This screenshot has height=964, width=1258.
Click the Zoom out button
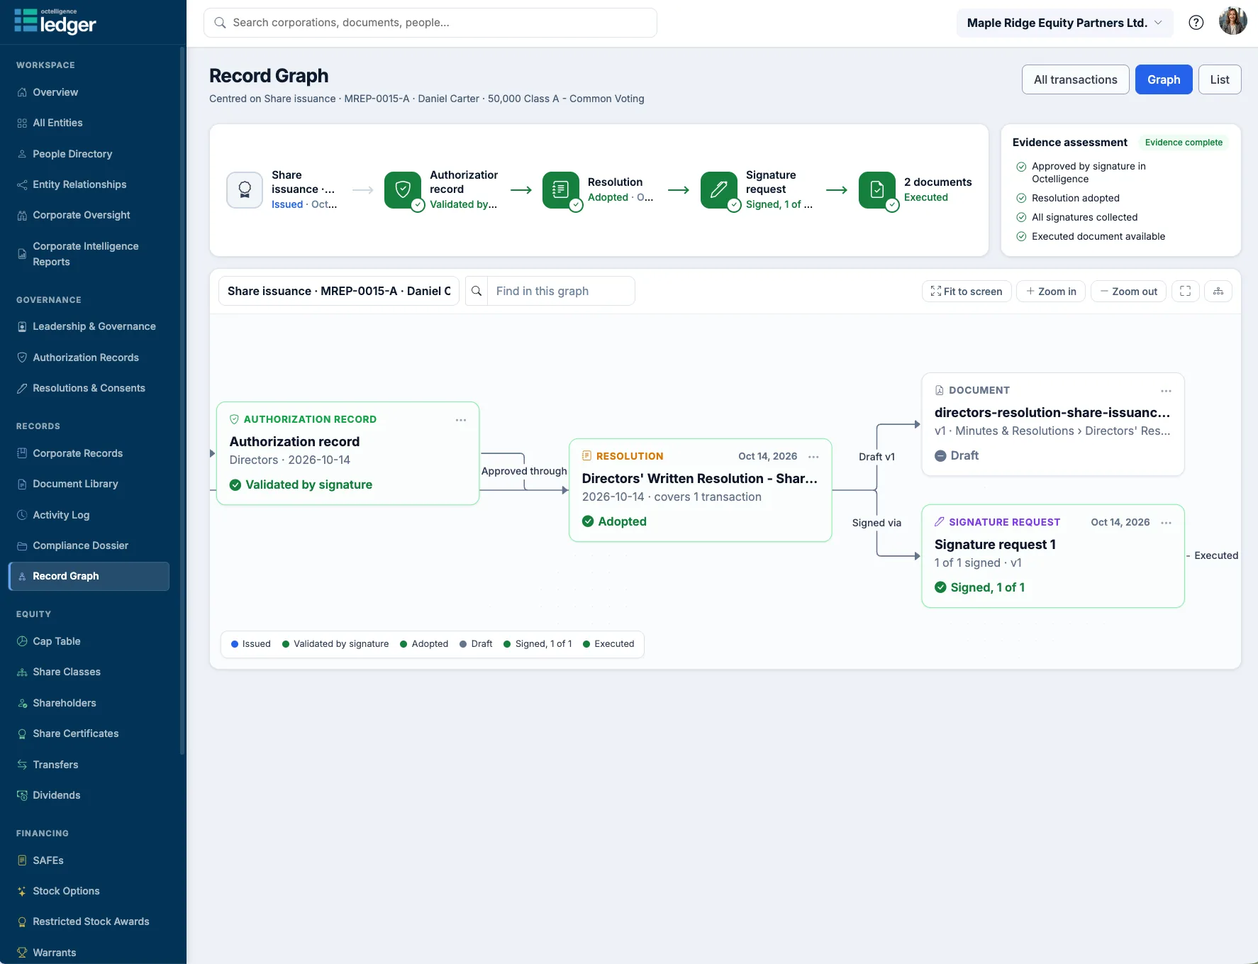coord(1128,291)
